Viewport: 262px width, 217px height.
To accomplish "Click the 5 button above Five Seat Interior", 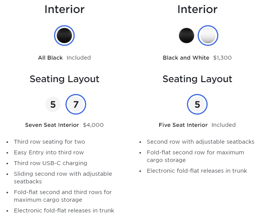I will tap(197, 104).
